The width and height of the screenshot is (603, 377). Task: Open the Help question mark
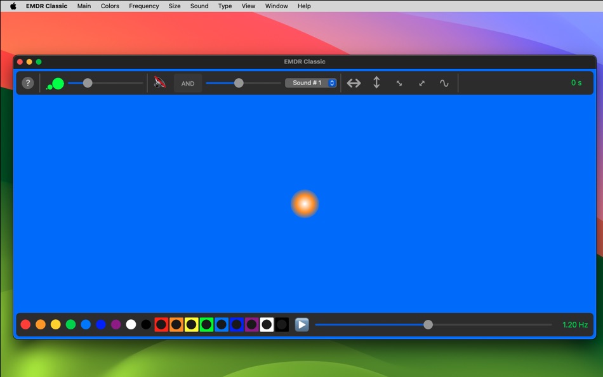click(x=28, y=83)
